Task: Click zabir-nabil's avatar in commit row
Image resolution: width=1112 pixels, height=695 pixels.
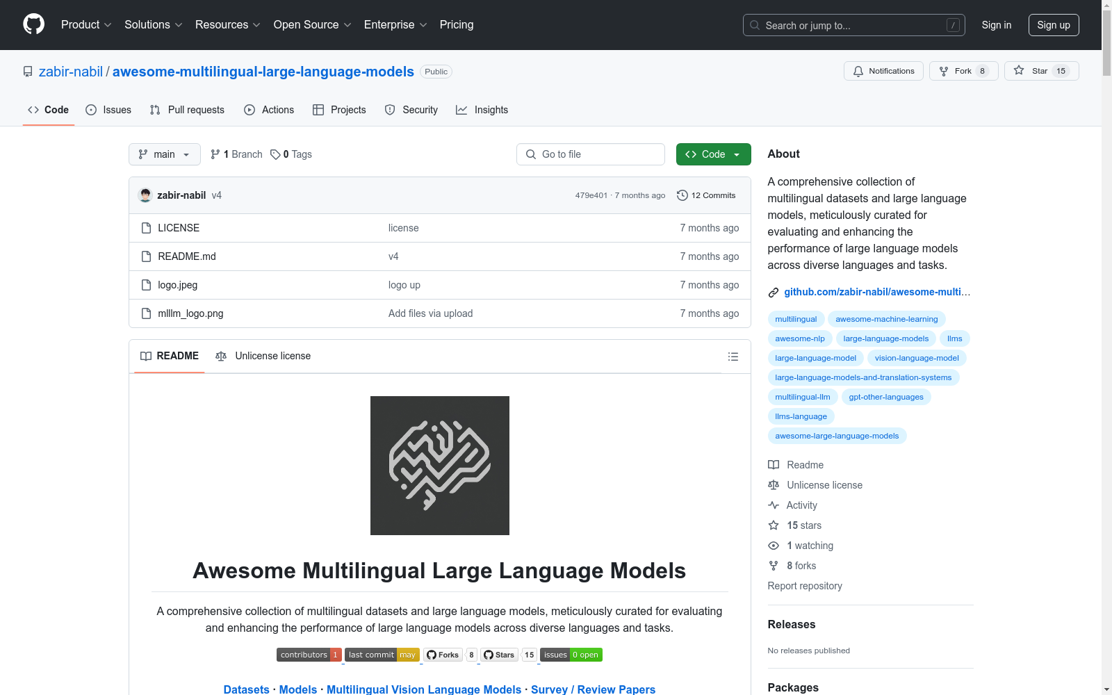Action: coord(145,195)
